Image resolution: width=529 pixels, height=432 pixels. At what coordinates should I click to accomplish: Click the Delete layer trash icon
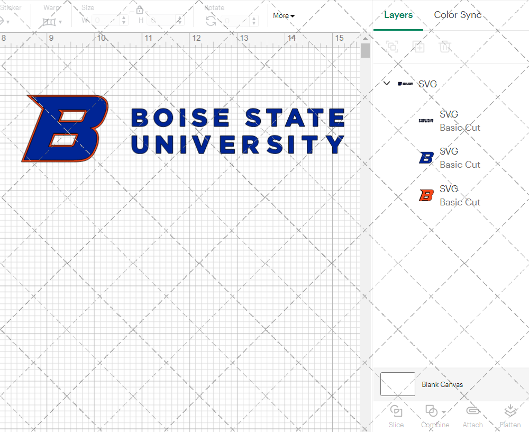click(445, 47)
